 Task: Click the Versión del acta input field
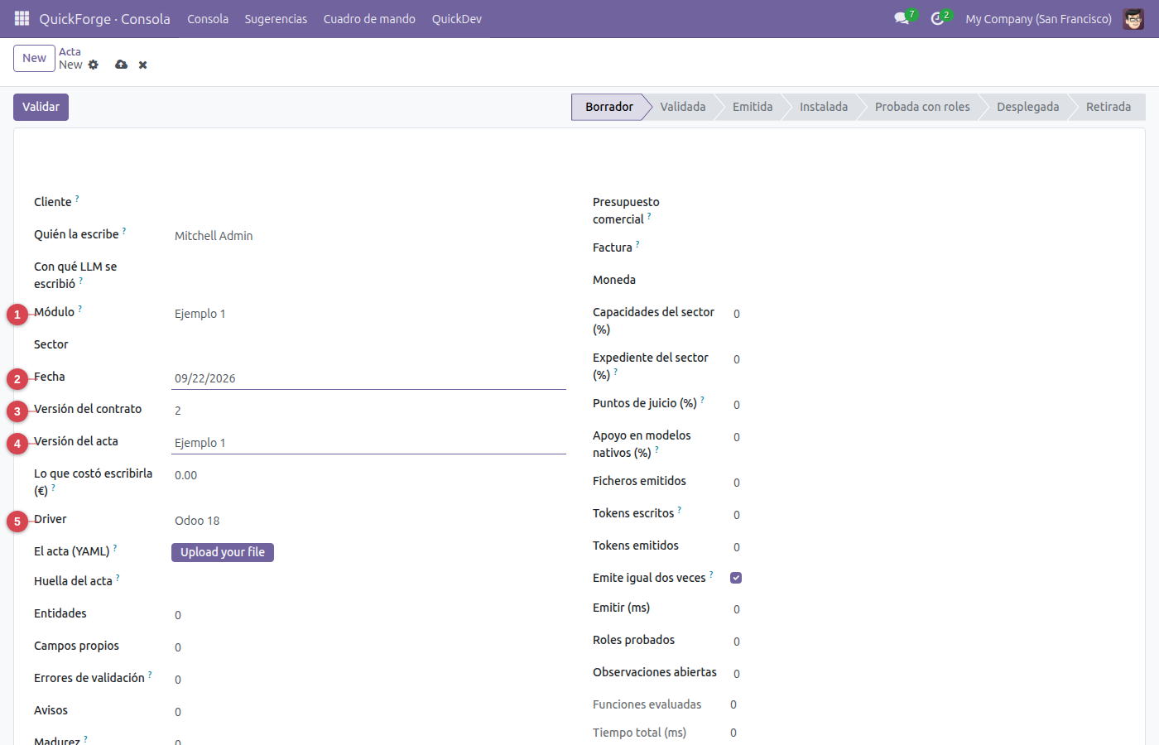click(x=368, y=443)
